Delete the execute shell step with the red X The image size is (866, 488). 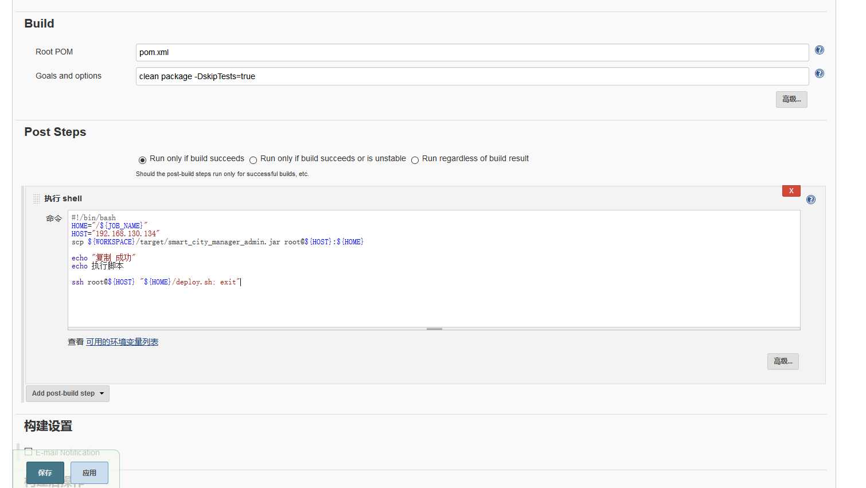point(791,191)
